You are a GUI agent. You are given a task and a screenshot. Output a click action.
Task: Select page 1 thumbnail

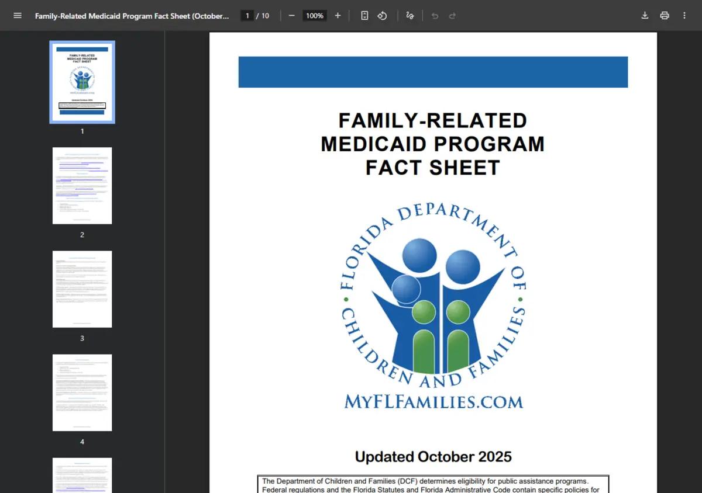tap(82, 82)
